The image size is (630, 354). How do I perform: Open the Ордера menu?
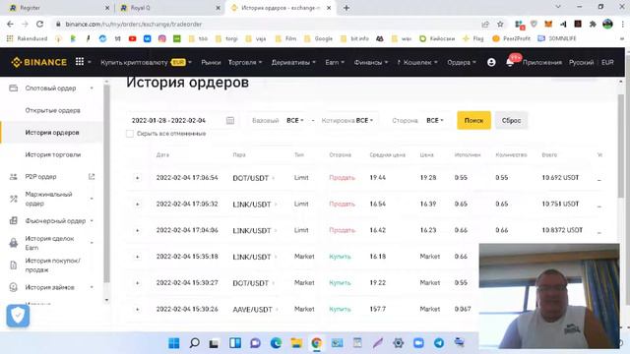click(462, 62)
